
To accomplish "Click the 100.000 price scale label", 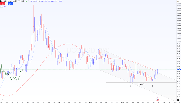I will point(179,41).
